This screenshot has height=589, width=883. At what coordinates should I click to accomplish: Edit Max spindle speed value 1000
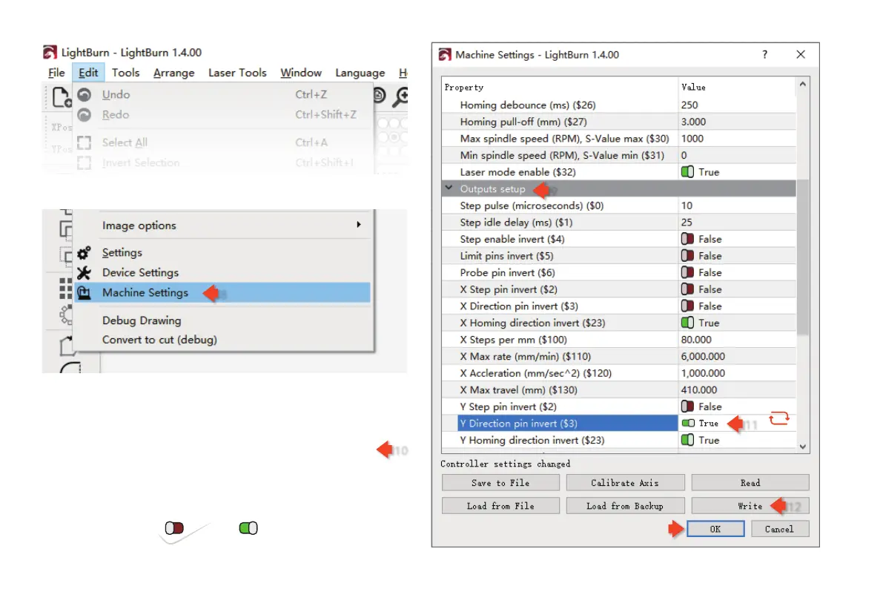tap(737, 139)
